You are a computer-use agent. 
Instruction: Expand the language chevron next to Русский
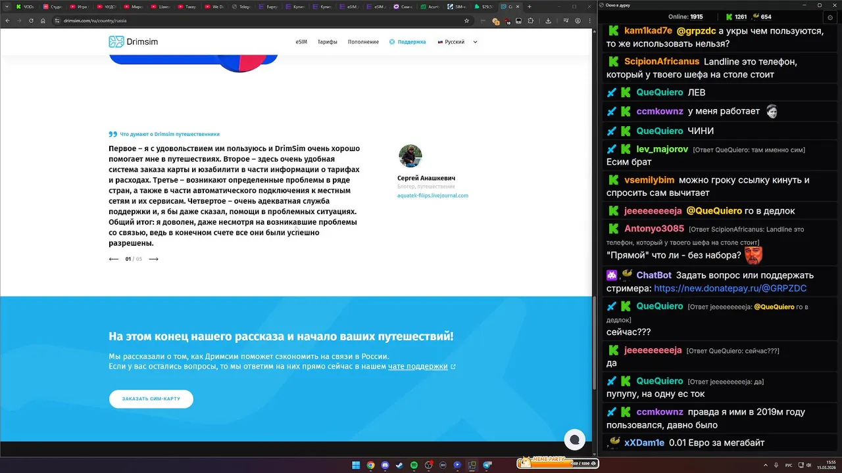click(475, 42)
